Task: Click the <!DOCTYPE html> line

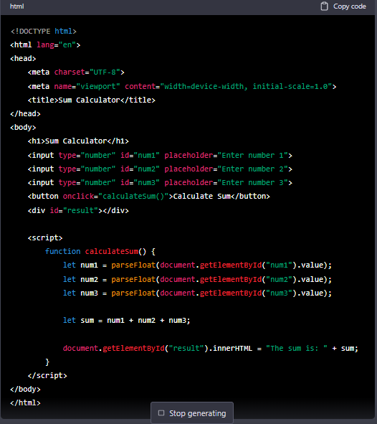Action: [44, 32]
